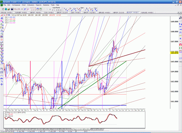This screenshot has width=182, height=133.
Task: Click the vertical split window layout icon
Action: pos(40,9)
